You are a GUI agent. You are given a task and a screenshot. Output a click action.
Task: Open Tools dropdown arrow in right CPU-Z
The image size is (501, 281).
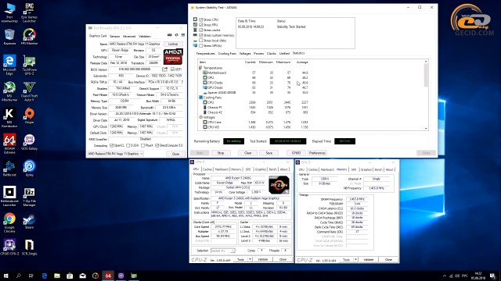tap(355, 260)
